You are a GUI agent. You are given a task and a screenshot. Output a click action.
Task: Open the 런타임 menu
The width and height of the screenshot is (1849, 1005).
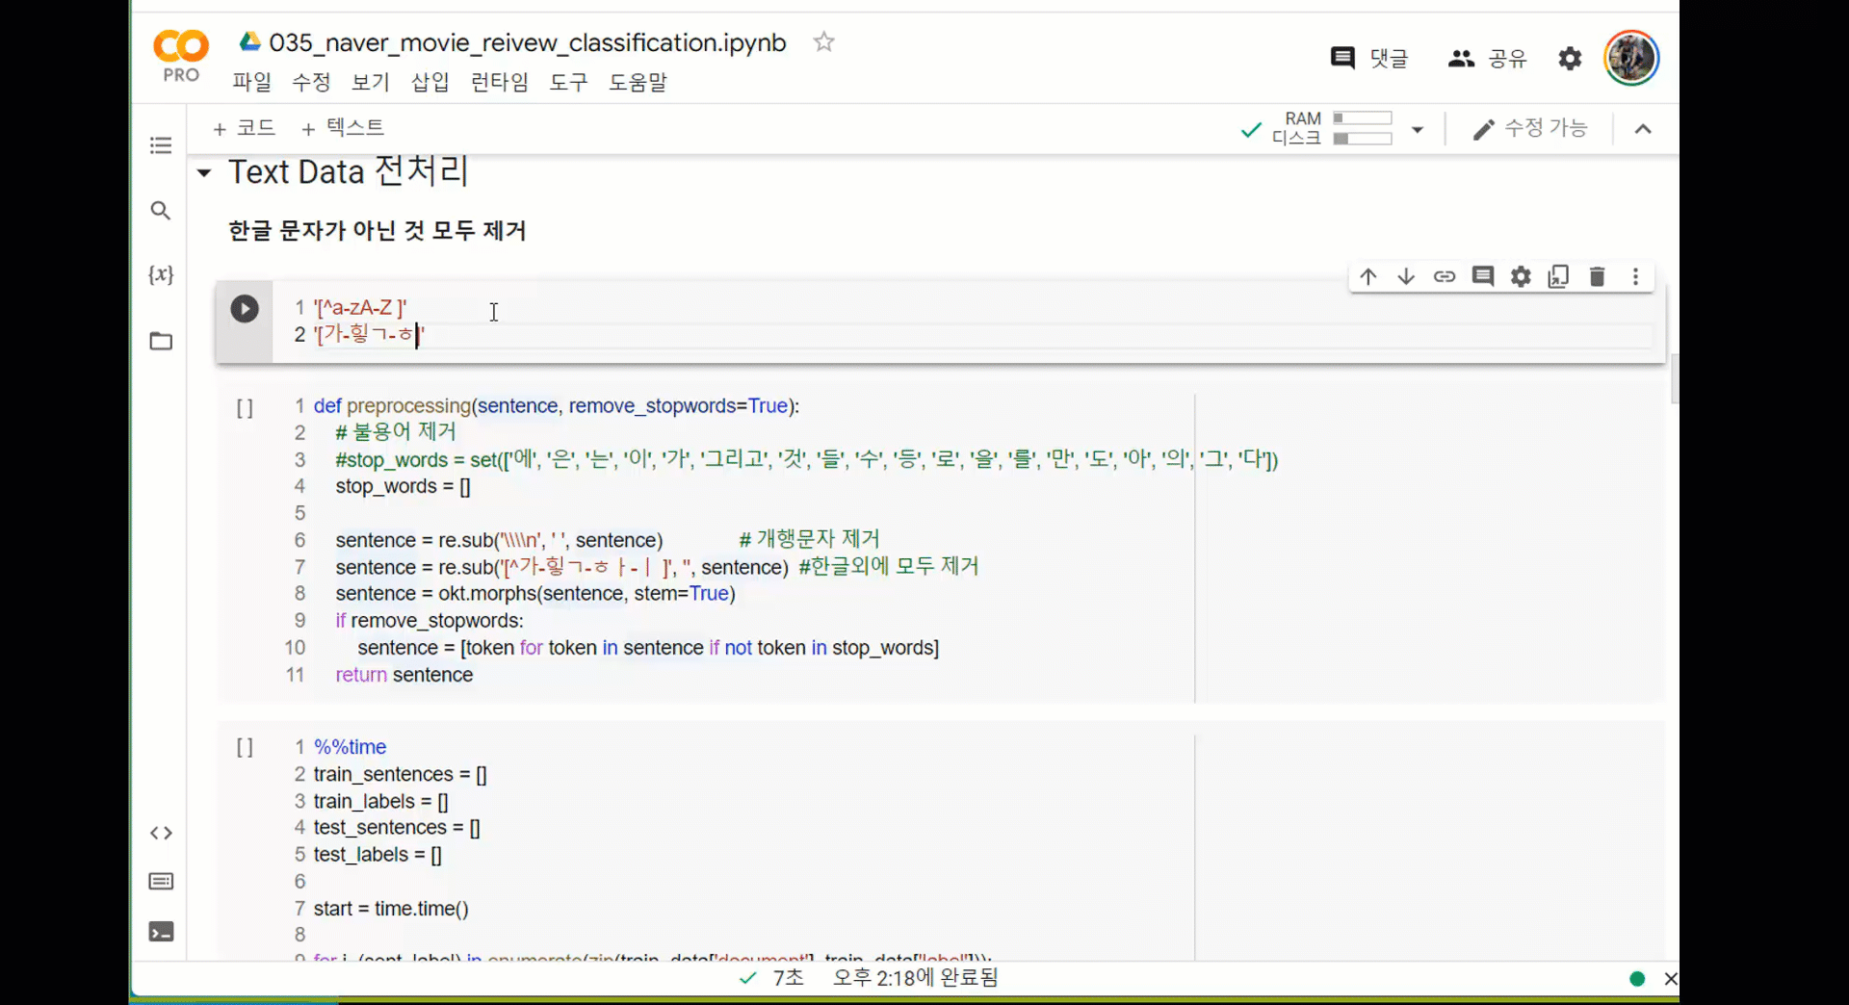click(x=500, y=82)
